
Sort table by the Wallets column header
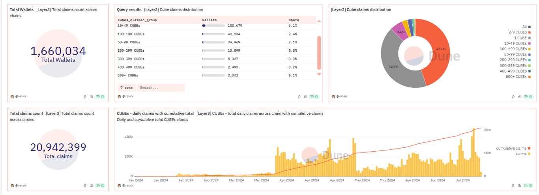[x=210, y=20]
